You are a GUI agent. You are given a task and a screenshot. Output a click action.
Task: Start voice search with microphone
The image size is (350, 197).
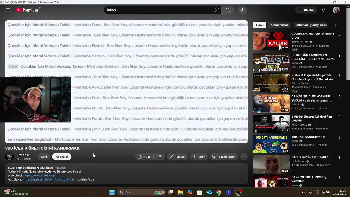243,10
